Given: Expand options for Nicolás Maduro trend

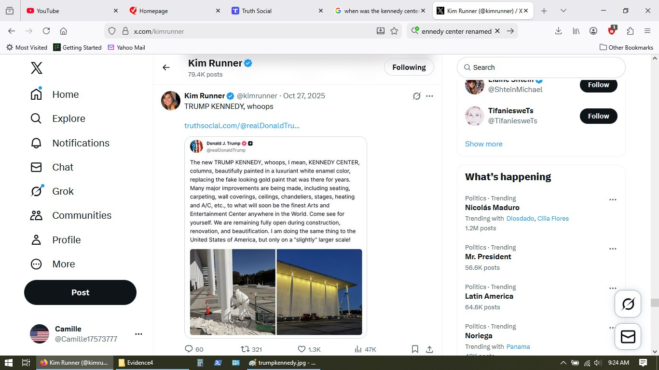Looking at the screenshot, I should (x=613, y=200).
